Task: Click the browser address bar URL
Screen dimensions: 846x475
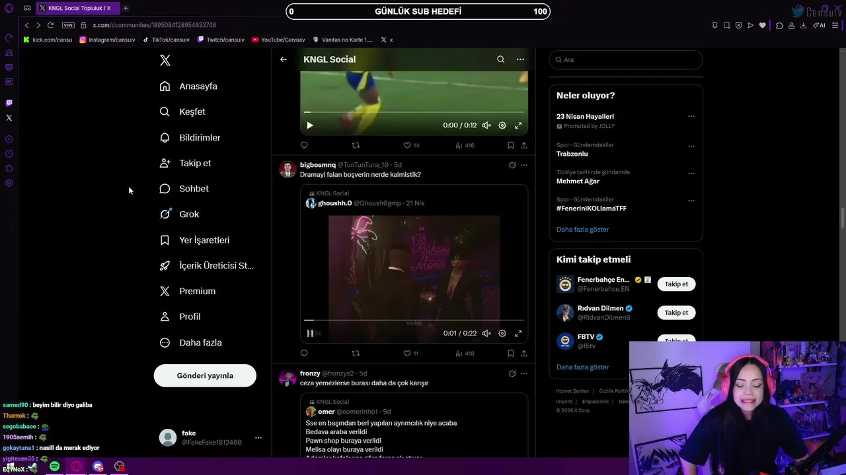Action: (154, 25)
